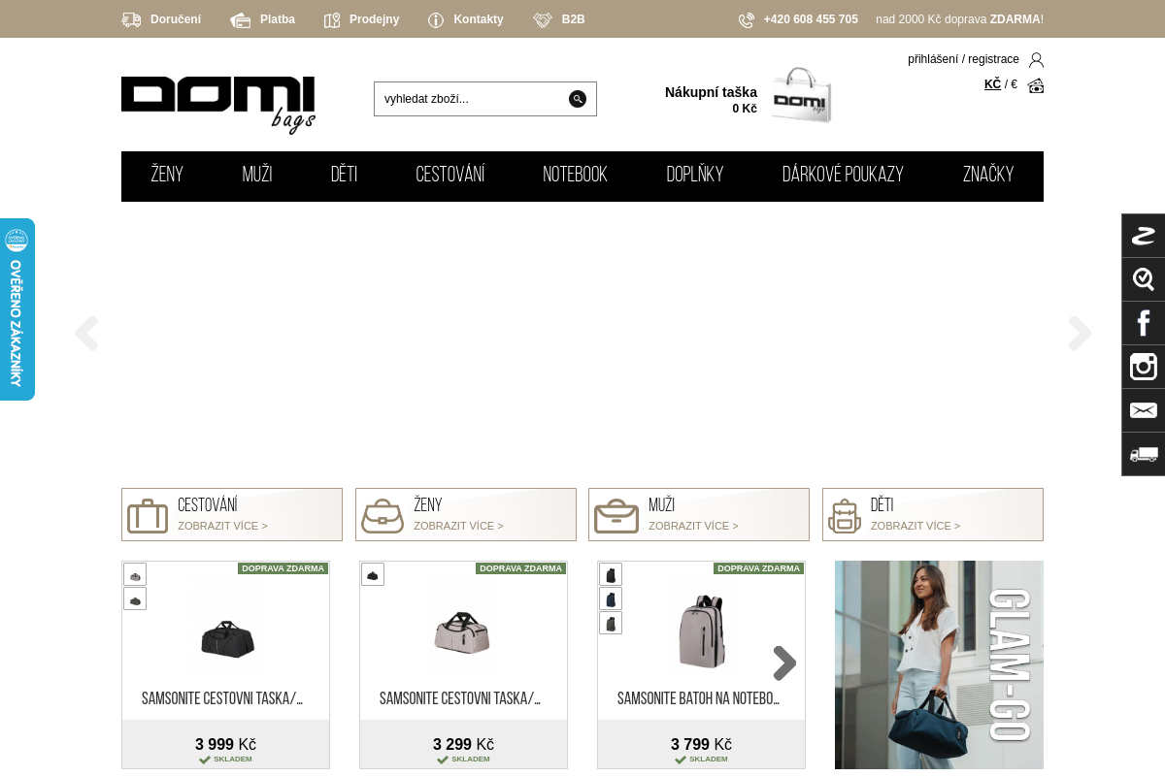Image resolution: width=1165 pixels, height=776 pixels.
Task: Select second color variant of Samsonite backpack
Action: [611, 599]
